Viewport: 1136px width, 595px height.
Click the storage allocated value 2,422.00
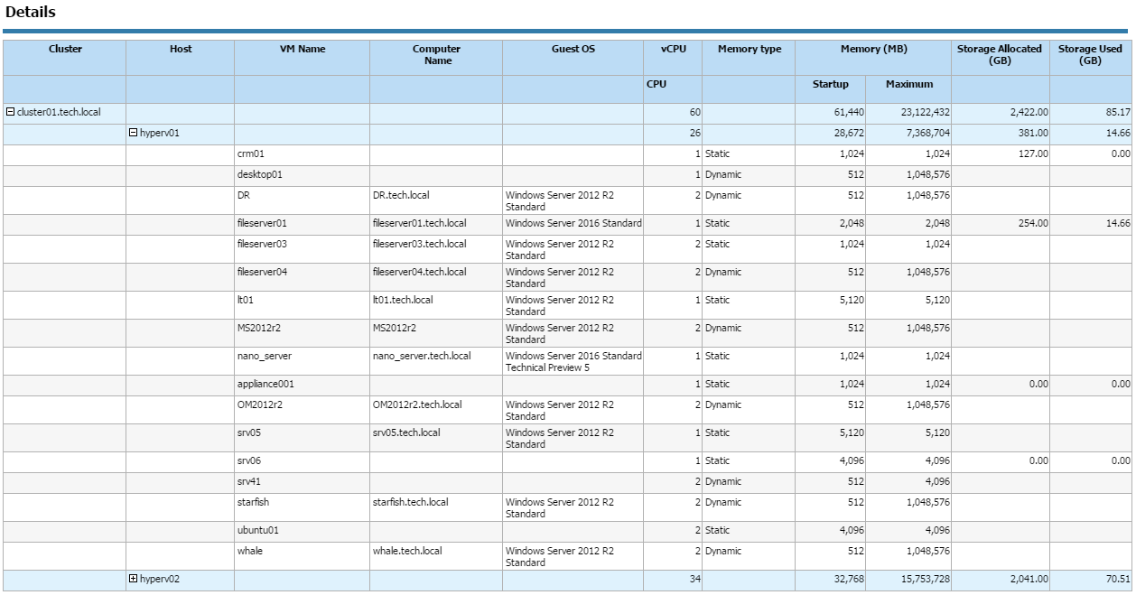click(1029, 112)
